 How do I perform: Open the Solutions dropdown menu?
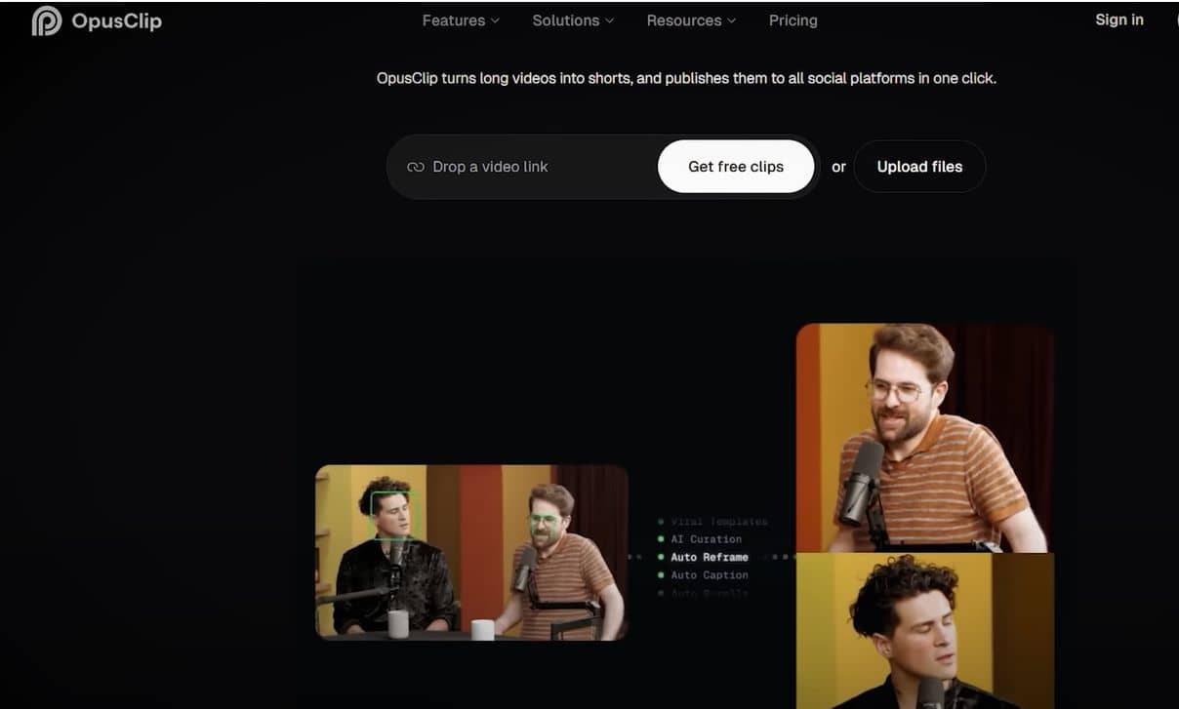pyautogui.click(x=573, y=20)
